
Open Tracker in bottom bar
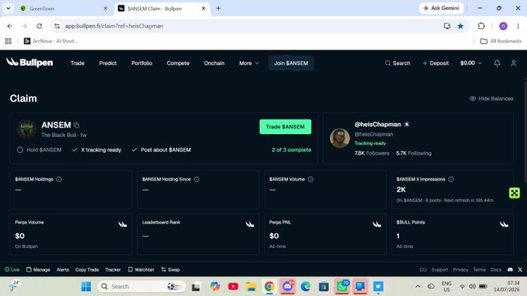[113, 270]
